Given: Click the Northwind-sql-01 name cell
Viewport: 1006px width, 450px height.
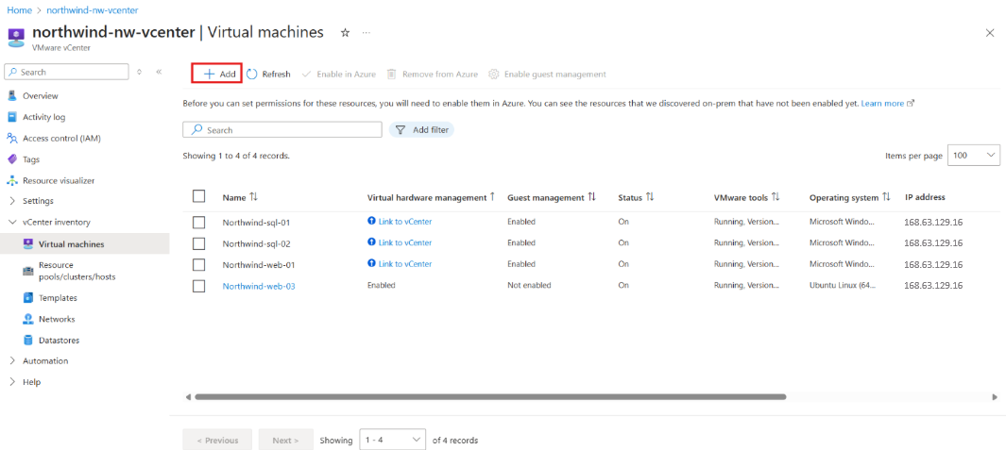Looking at the screenshot, I should pos(256,223).
